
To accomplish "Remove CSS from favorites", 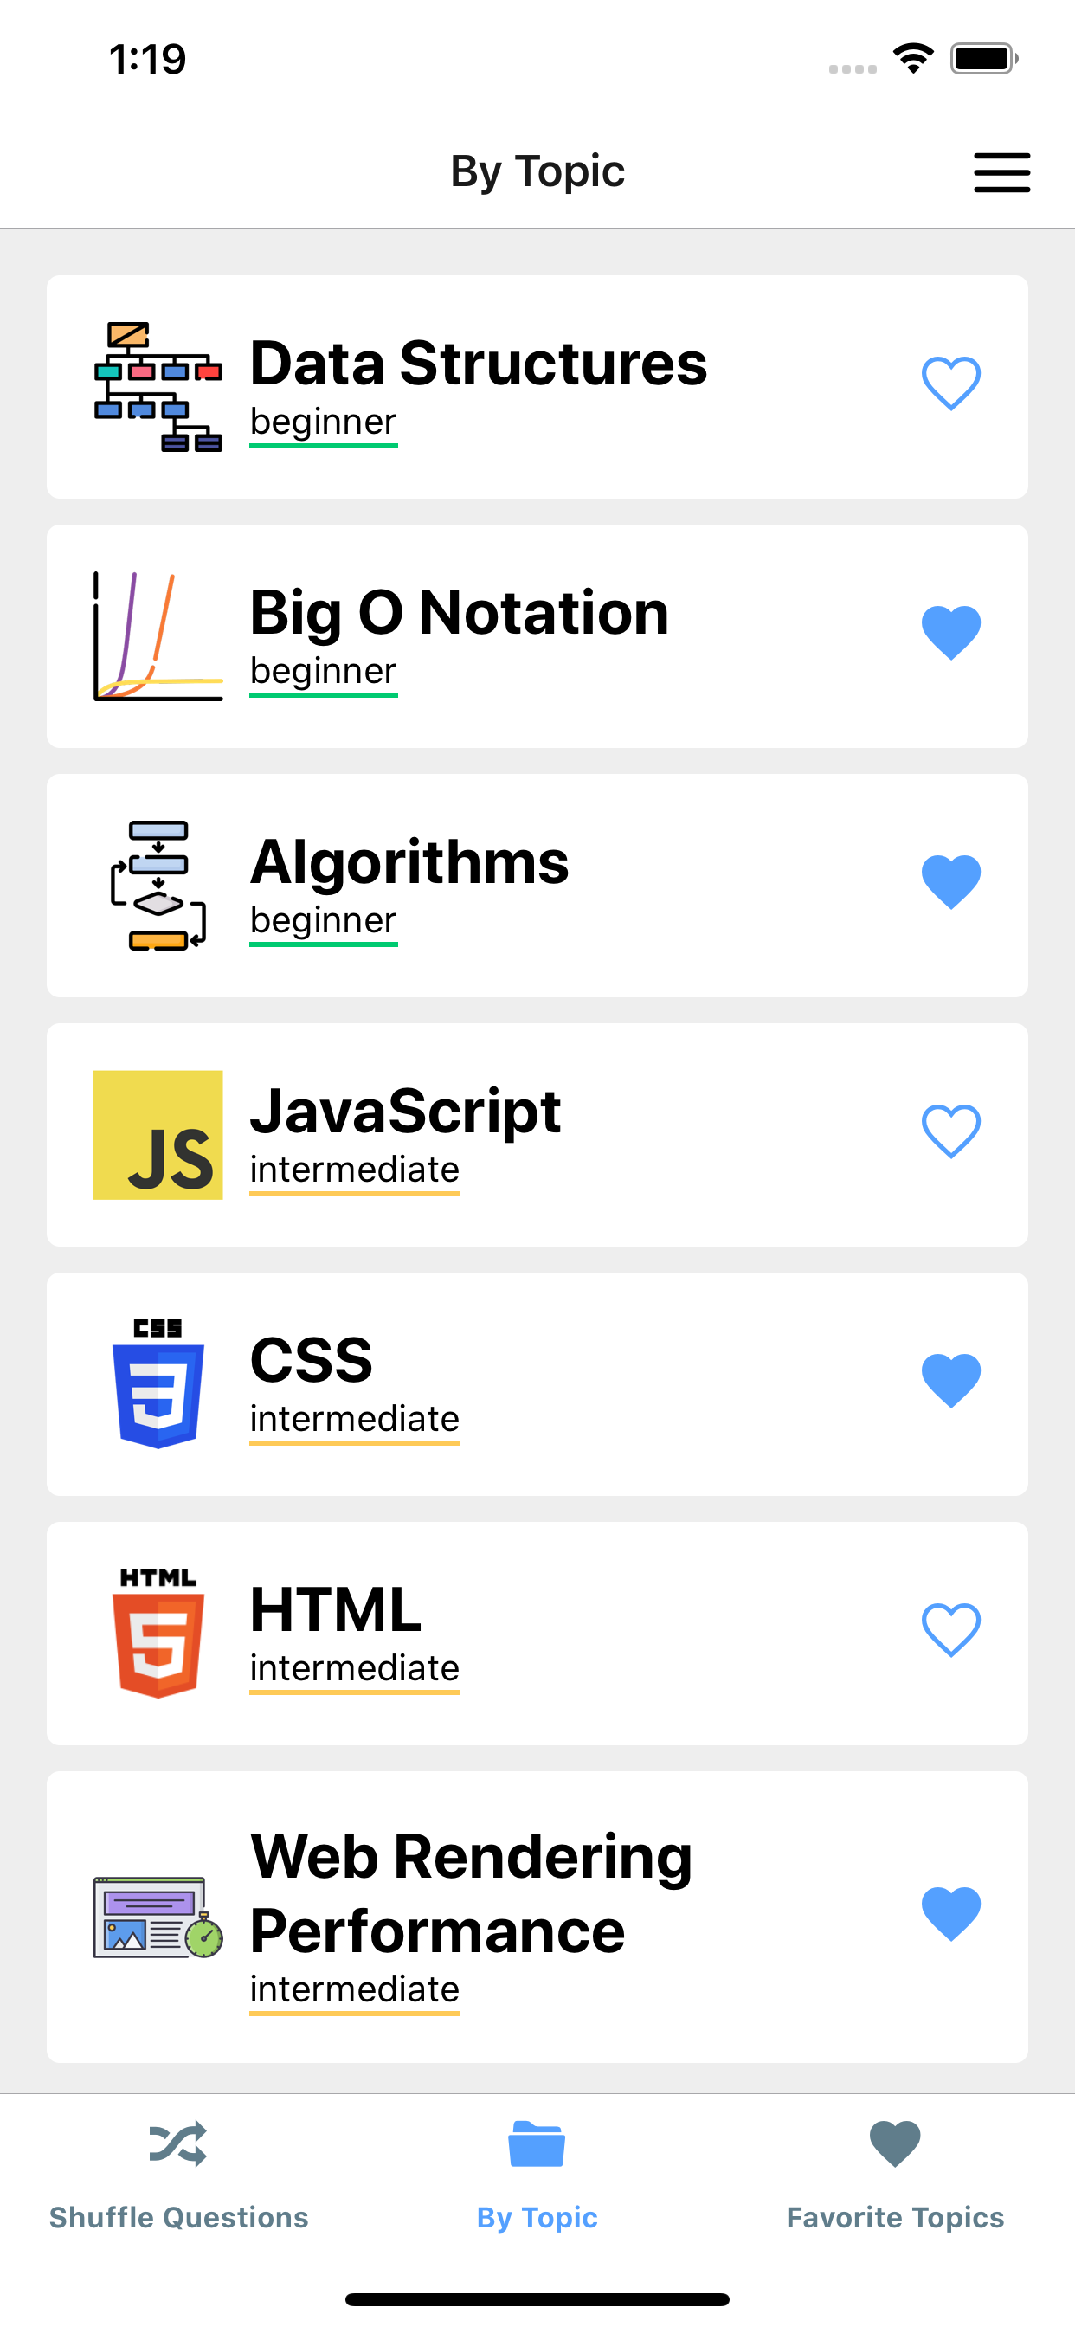I will (950, 1380).
